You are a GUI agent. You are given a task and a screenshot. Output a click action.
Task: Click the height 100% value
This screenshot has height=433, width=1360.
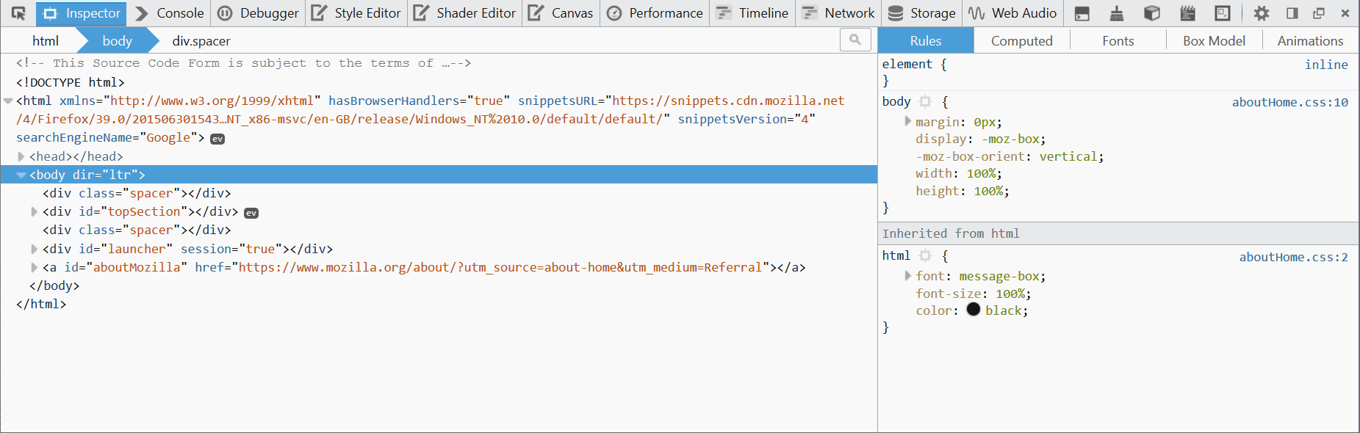click(x=988, y=191)
